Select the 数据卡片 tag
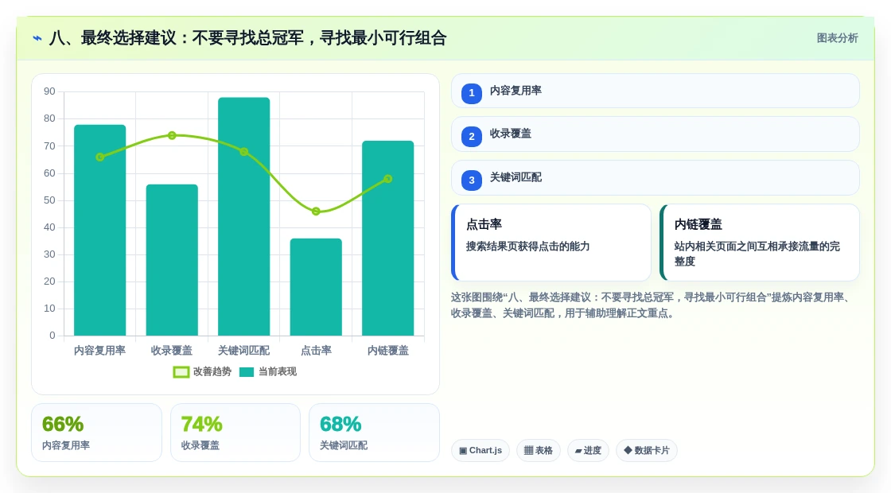This screenshot has height=493, width=891. (647, 450)
